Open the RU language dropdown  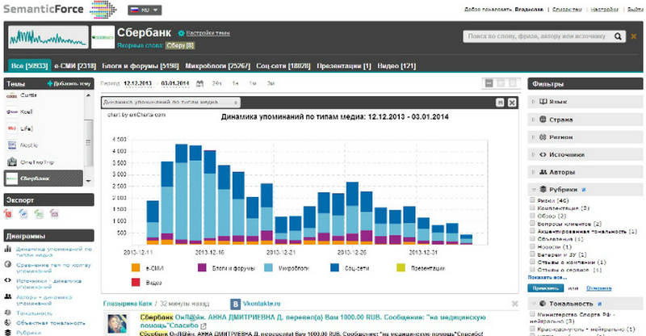(x=145, y=10)
